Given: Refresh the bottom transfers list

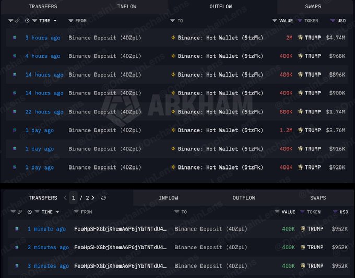Looking at the screenshot, I should 103,198.
